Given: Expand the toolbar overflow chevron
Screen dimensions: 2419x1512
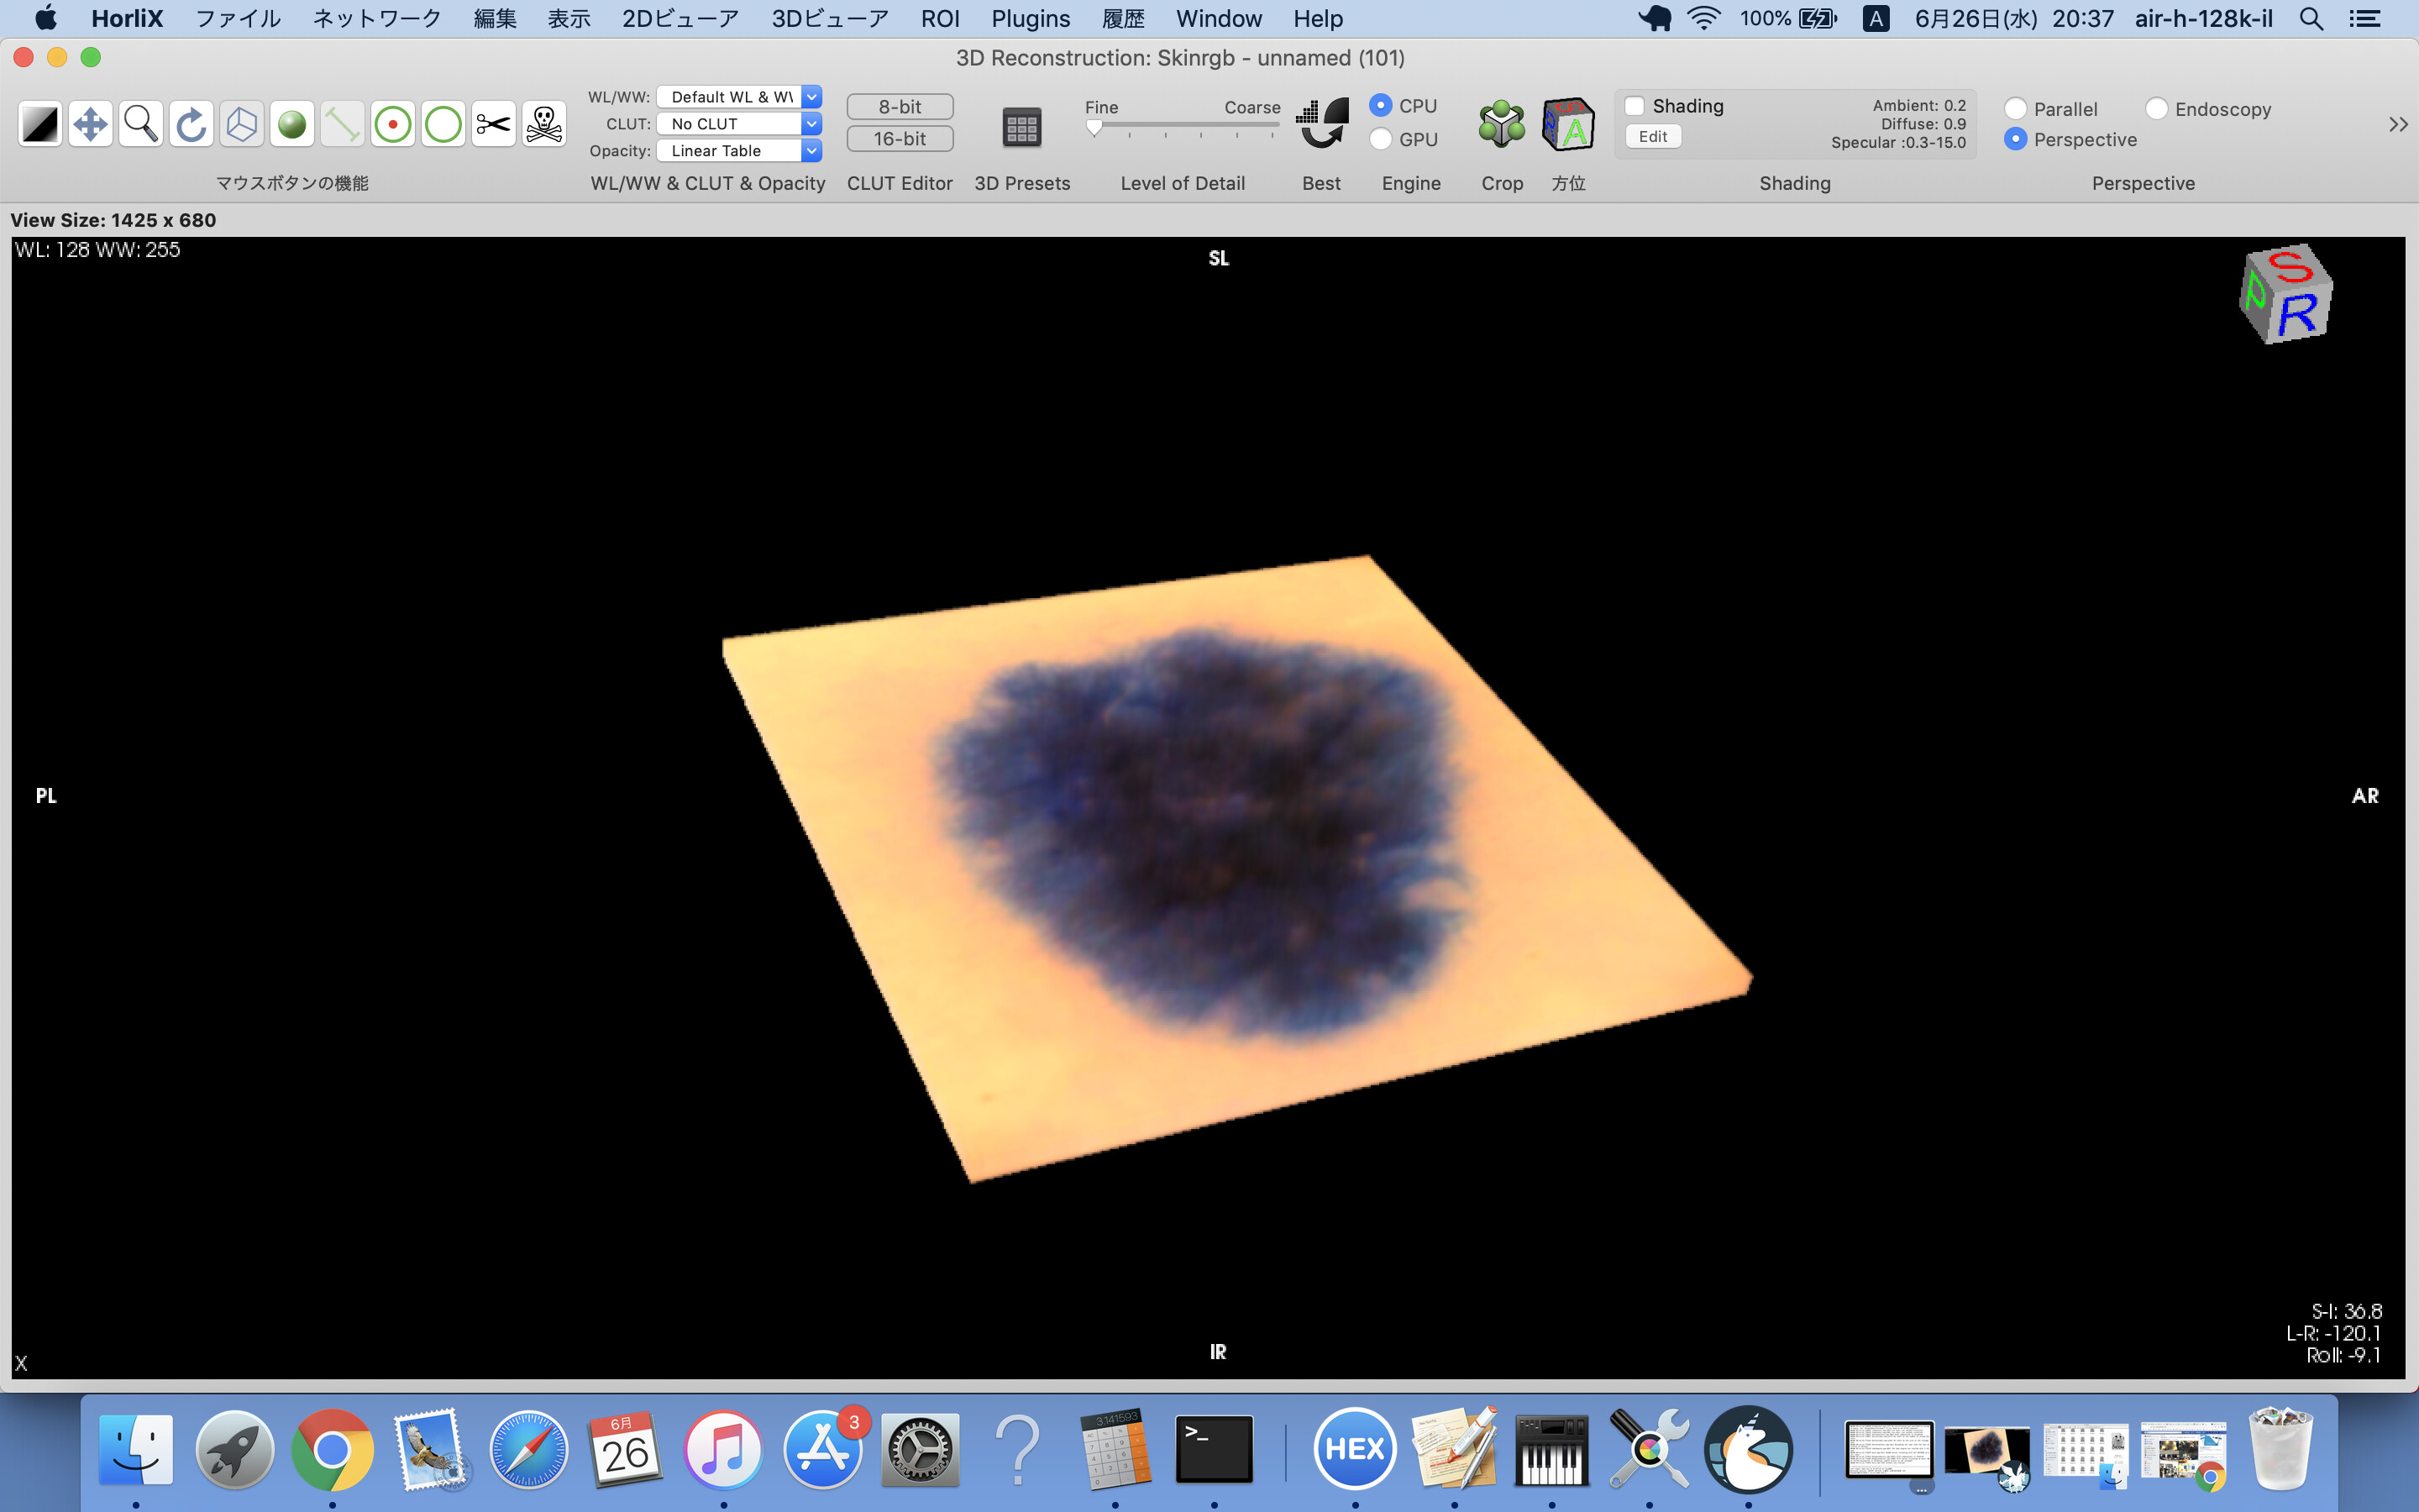Looking at the screenshot, I should click(2397, 125).
